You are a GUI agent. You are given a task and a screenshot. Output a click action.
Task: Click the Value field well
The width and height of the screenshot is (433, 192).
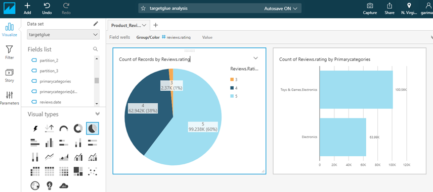[207, 37]
